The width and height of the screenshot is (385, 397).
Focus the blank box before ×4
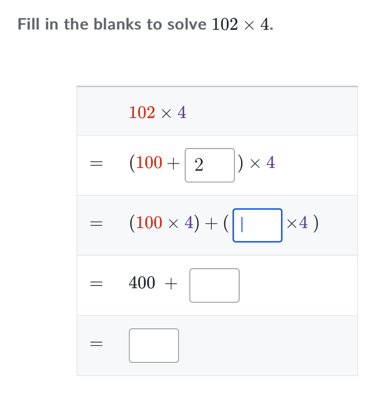click(x=257, y=225)
